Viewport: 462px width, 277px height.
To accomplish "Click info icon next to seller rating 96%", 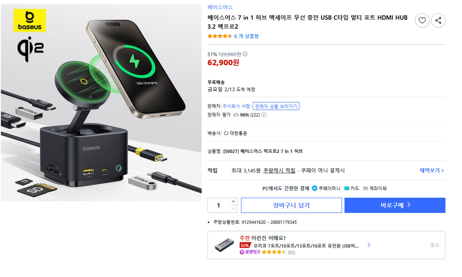I will coord(264,115).
